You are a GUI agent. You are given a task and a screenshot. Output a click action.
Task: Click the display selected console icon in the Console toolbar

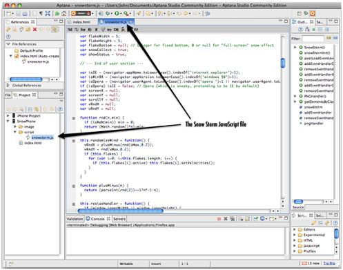[x=262, y=219]
